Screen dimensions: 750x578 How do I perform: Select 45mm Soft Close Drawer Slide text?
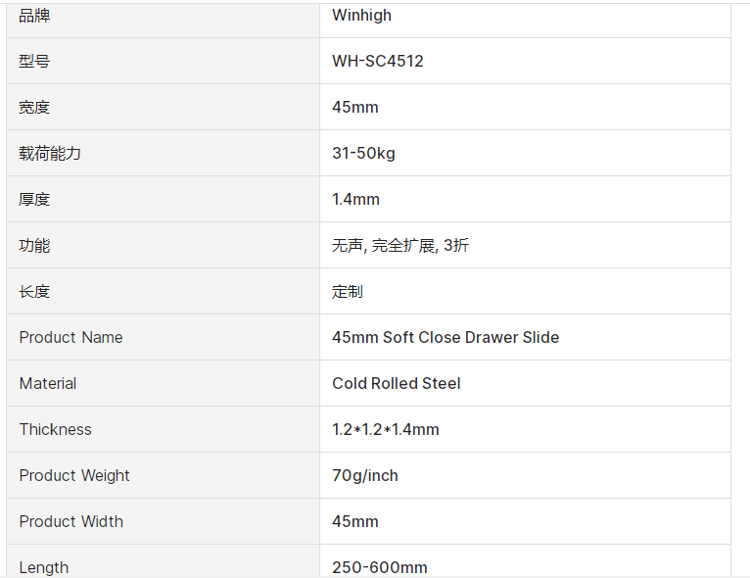[445, 337]
